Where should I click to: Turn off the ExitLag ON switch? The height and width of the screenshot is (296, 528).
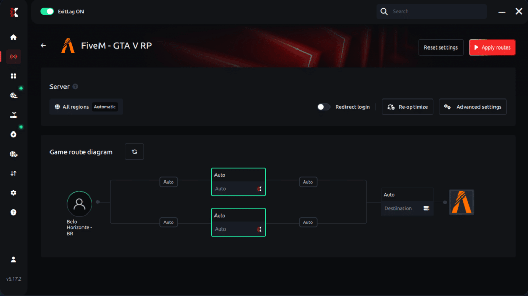[x=47, y=11]
